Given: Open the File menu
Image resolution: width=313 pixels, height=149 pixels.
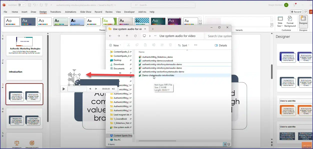Looking at the screenshot, I should (5, 12).
